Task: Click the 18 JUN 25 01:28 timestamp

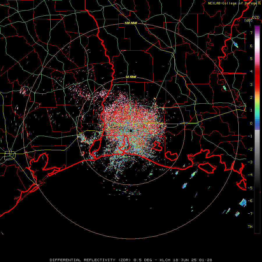Action: [192, 260]
